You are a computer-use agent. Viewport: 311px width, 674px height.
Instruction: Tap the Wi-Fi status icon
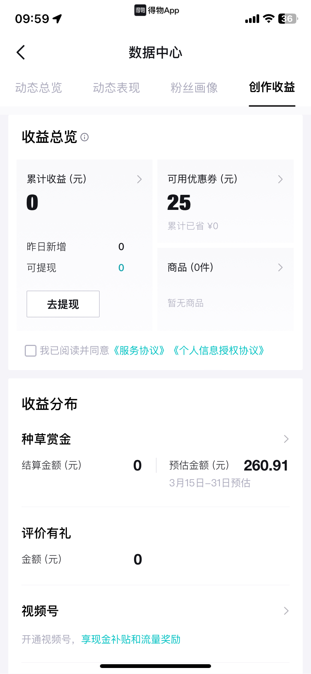269,18
